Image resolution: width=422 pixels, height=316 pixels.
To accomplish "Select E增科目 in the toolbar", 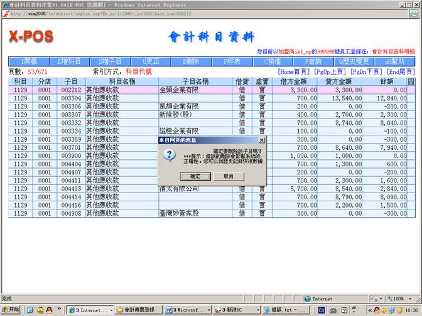I will [x=69, y=61].
